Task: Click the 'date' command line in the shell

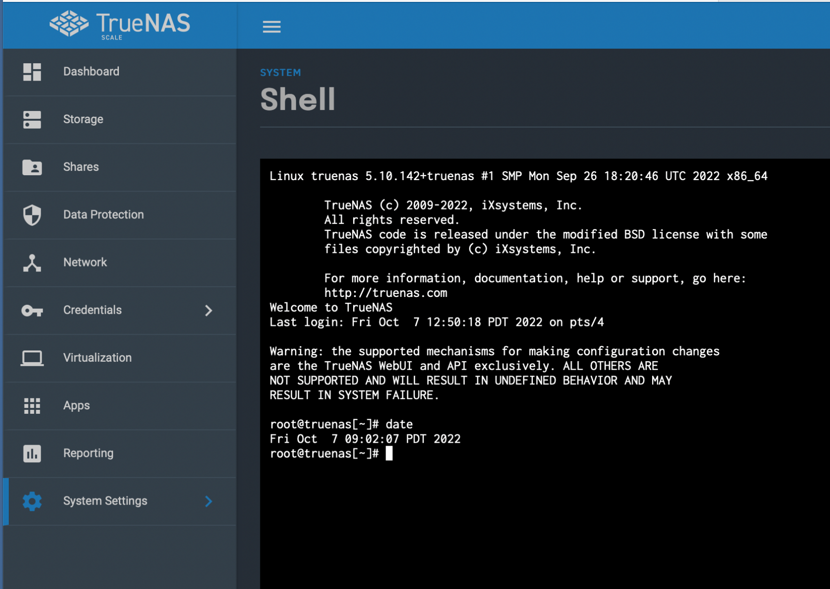Action: [x=341, y=425]
